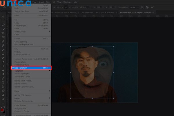174x116 pixels.
Task: Select Content-Aware Fill menu entry
Action: click(31, 55)
